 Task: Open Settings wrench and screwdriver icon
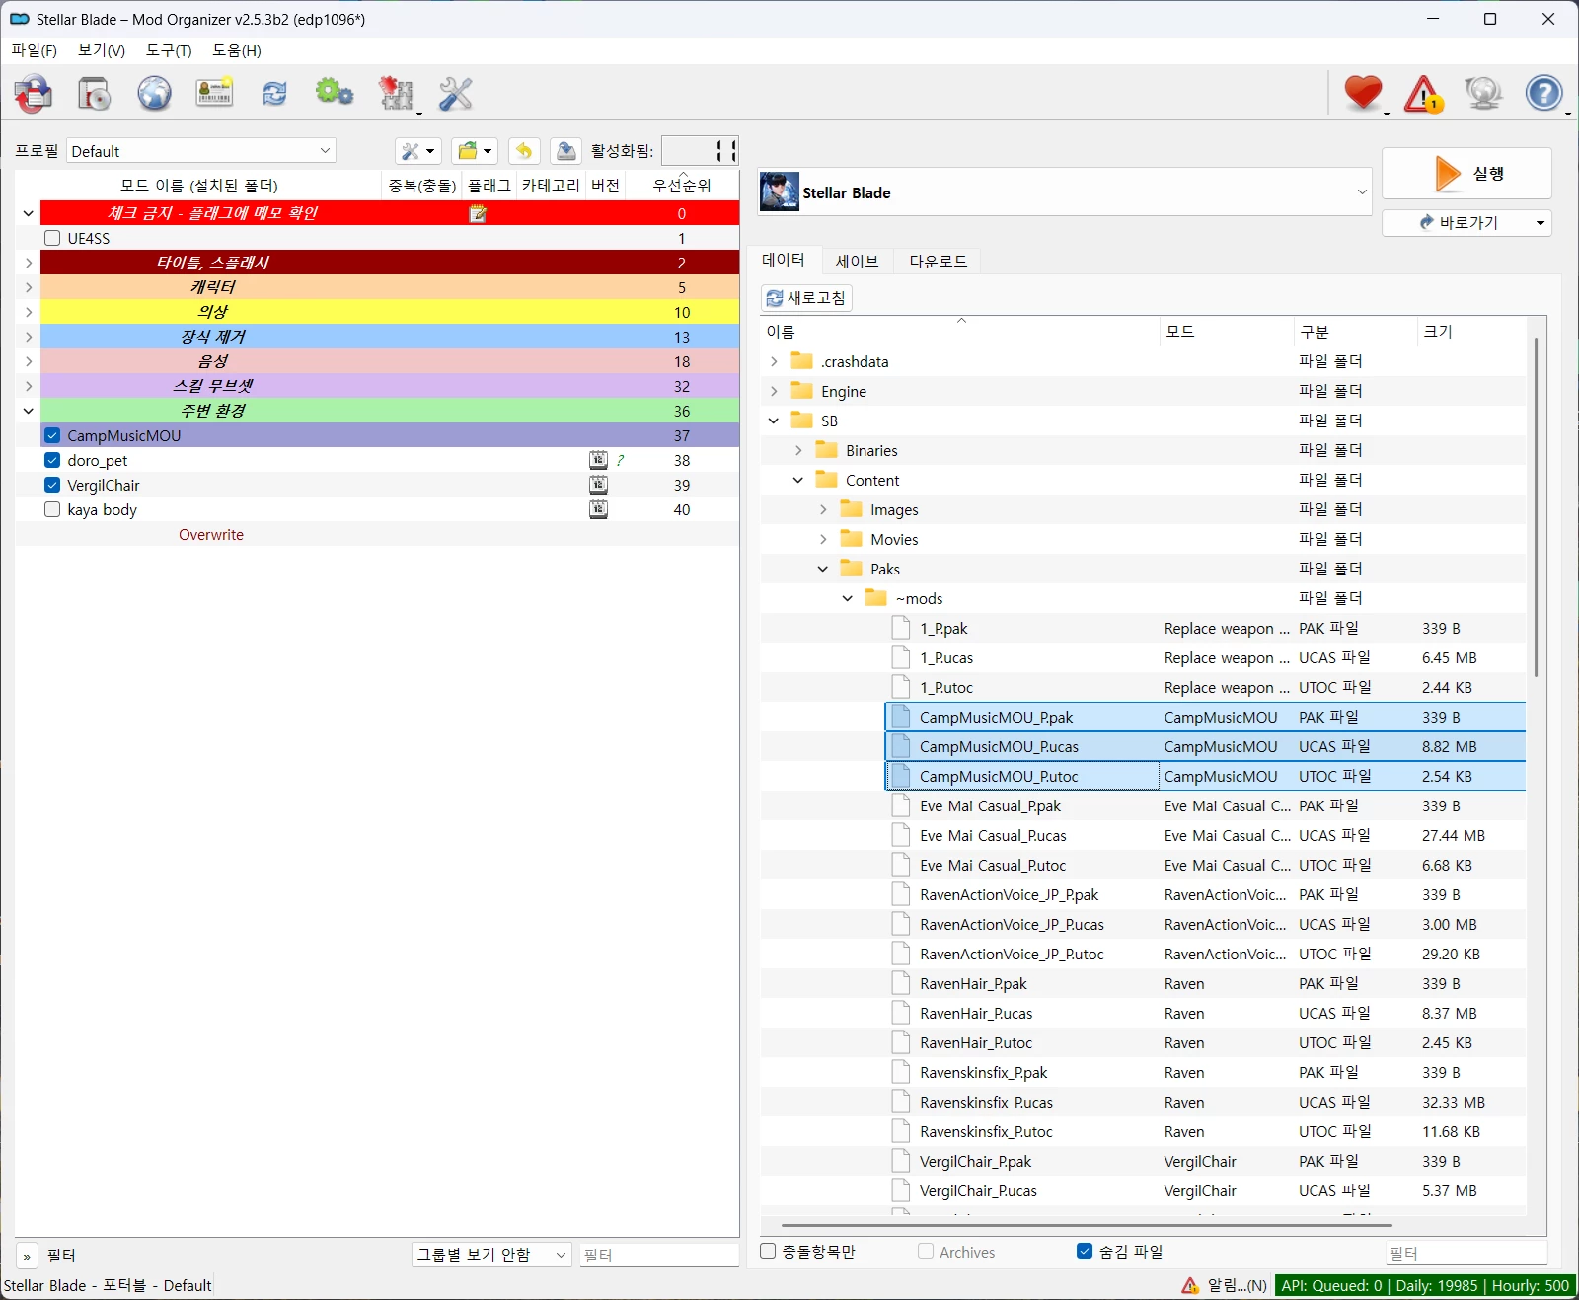(x=455, y=94)
